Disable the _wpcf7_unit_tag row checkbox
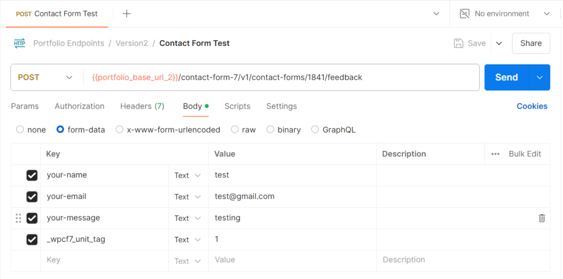 pos(32,240)
